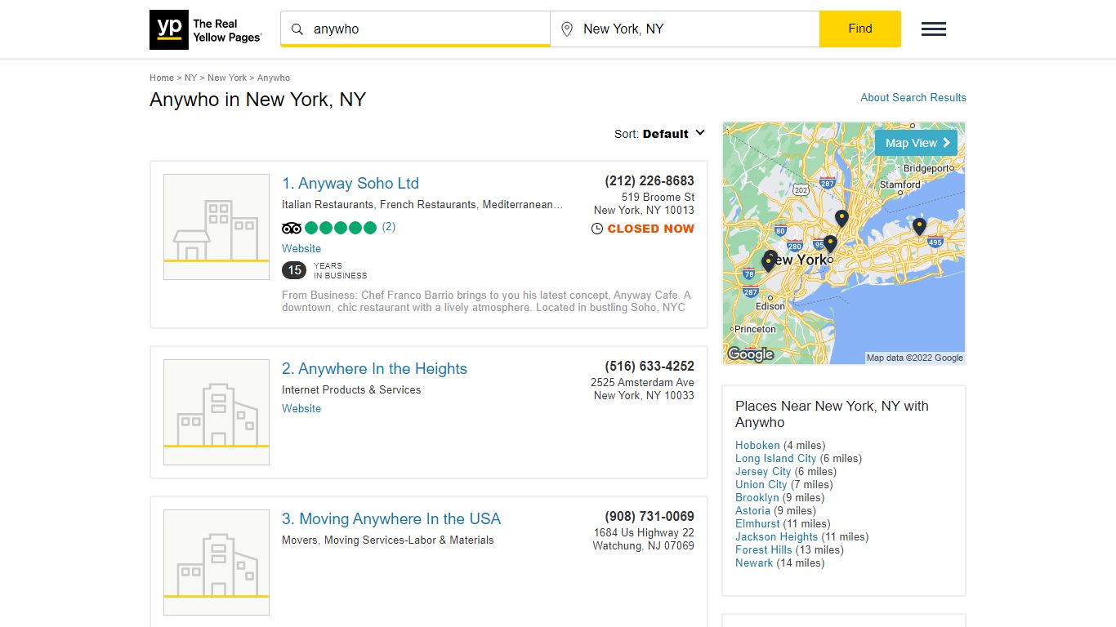The image size is (1116, 627).
Task: Click phone number (212) 226-8683
Action: pyautogui.click(x=650, y=180)
